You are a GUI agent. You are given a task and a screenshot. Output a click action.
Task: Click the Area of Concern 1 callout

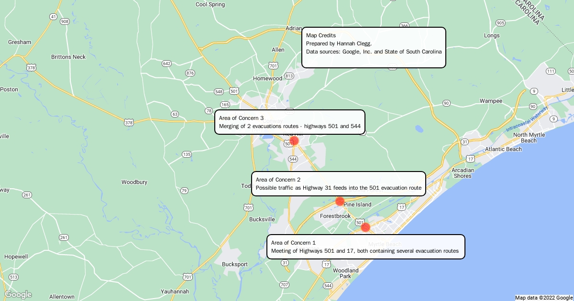click(365, 247)
